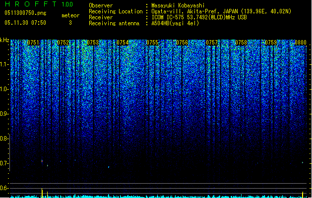The width and height of the screenshot is (312, 198).
Task: Click the yellow meteor spike near 0800
Action: (303, 195)
